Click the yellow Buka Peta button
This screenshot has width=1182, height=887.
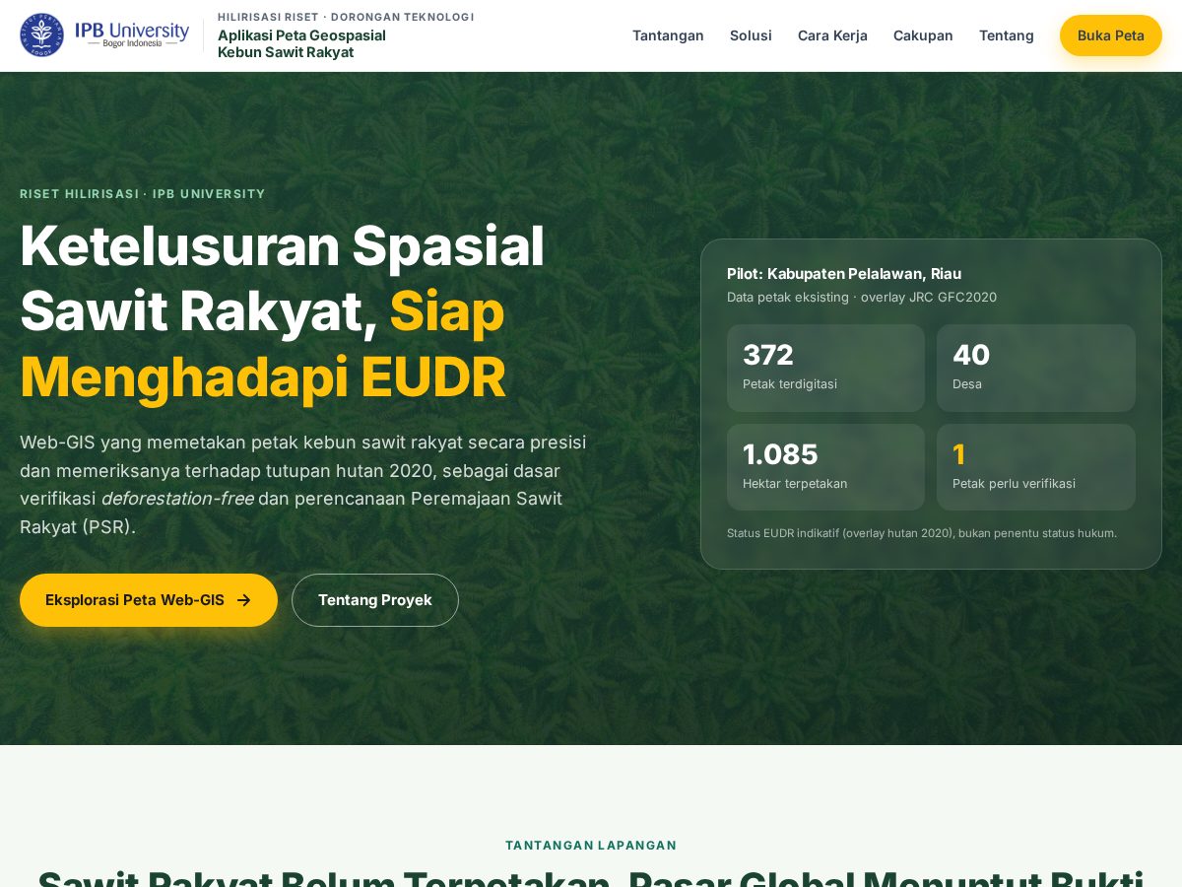coord(1111,35)
